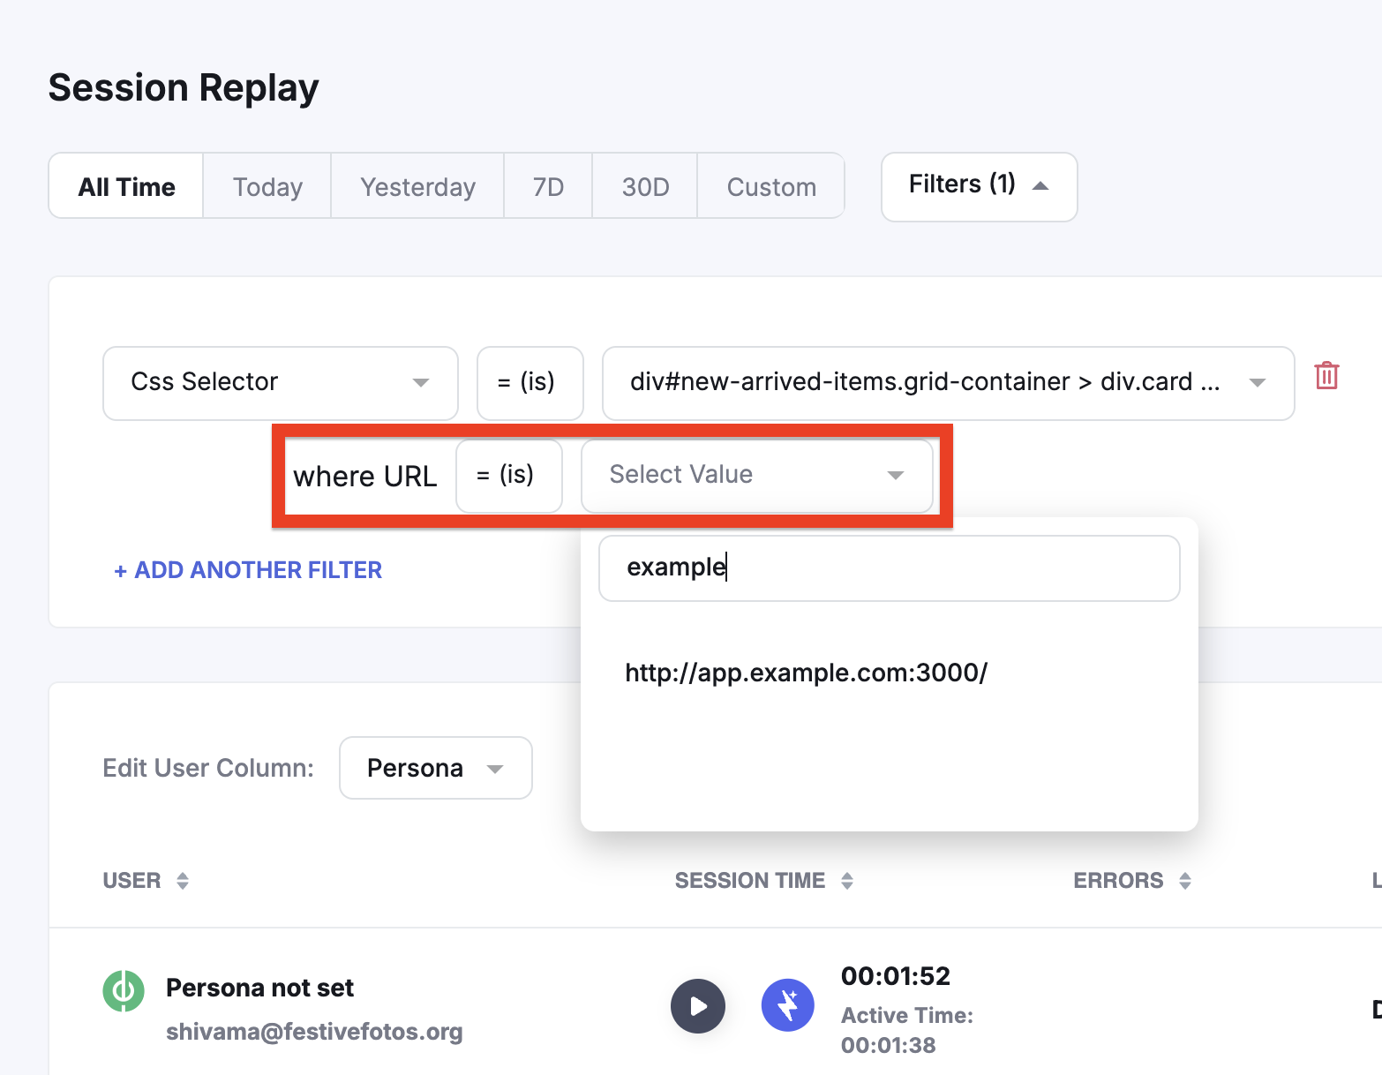Select the 30D time range tab
This screenshot has height=1075, width=1382.
[645, 186]
